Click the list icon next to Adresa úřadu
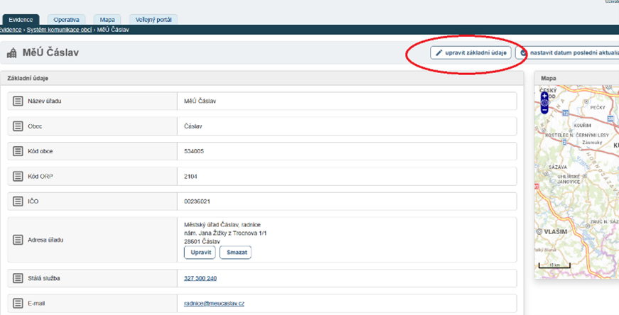The width and height of the screenshot is (619, 315). point(18,239)
